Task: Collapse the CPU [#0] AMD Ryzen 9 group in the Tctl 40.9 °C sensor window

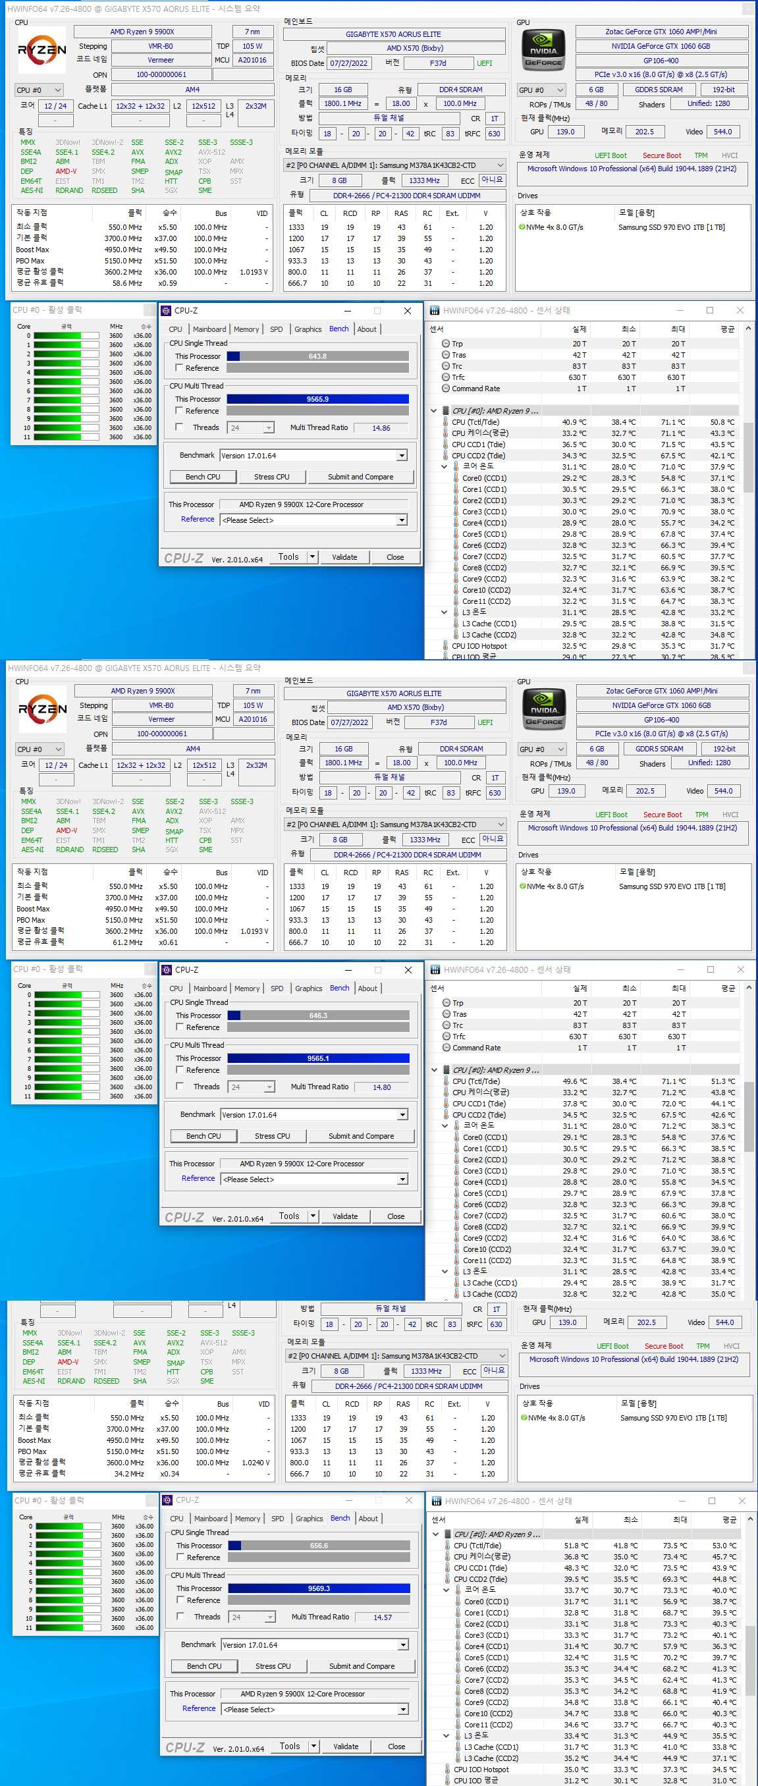Action: (434, 411)
